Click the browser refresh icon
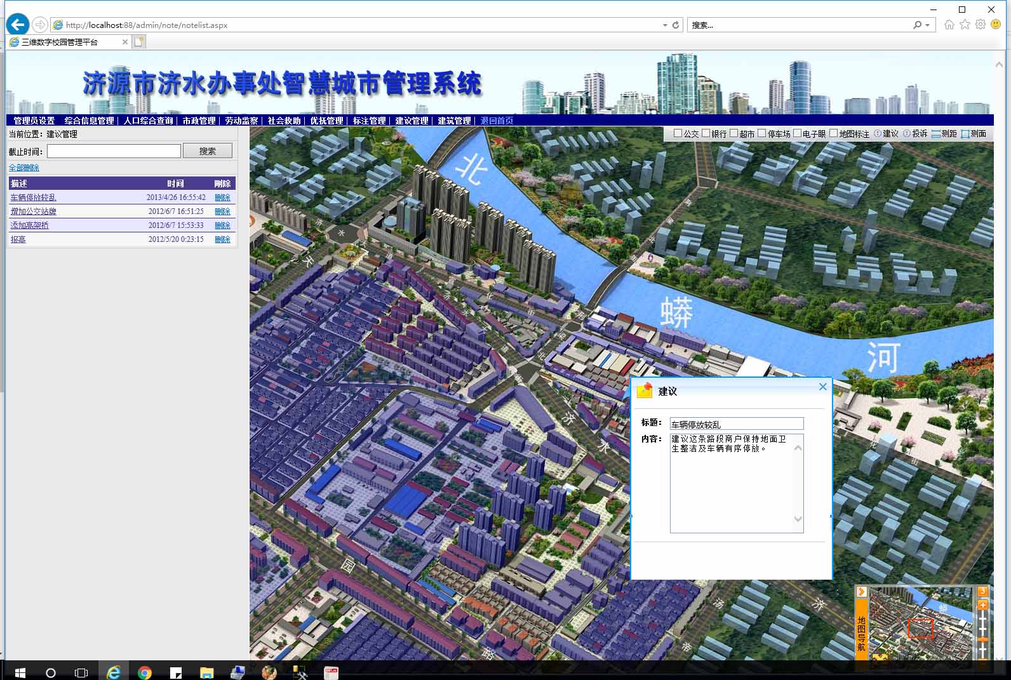 click(x=676, y=25)
